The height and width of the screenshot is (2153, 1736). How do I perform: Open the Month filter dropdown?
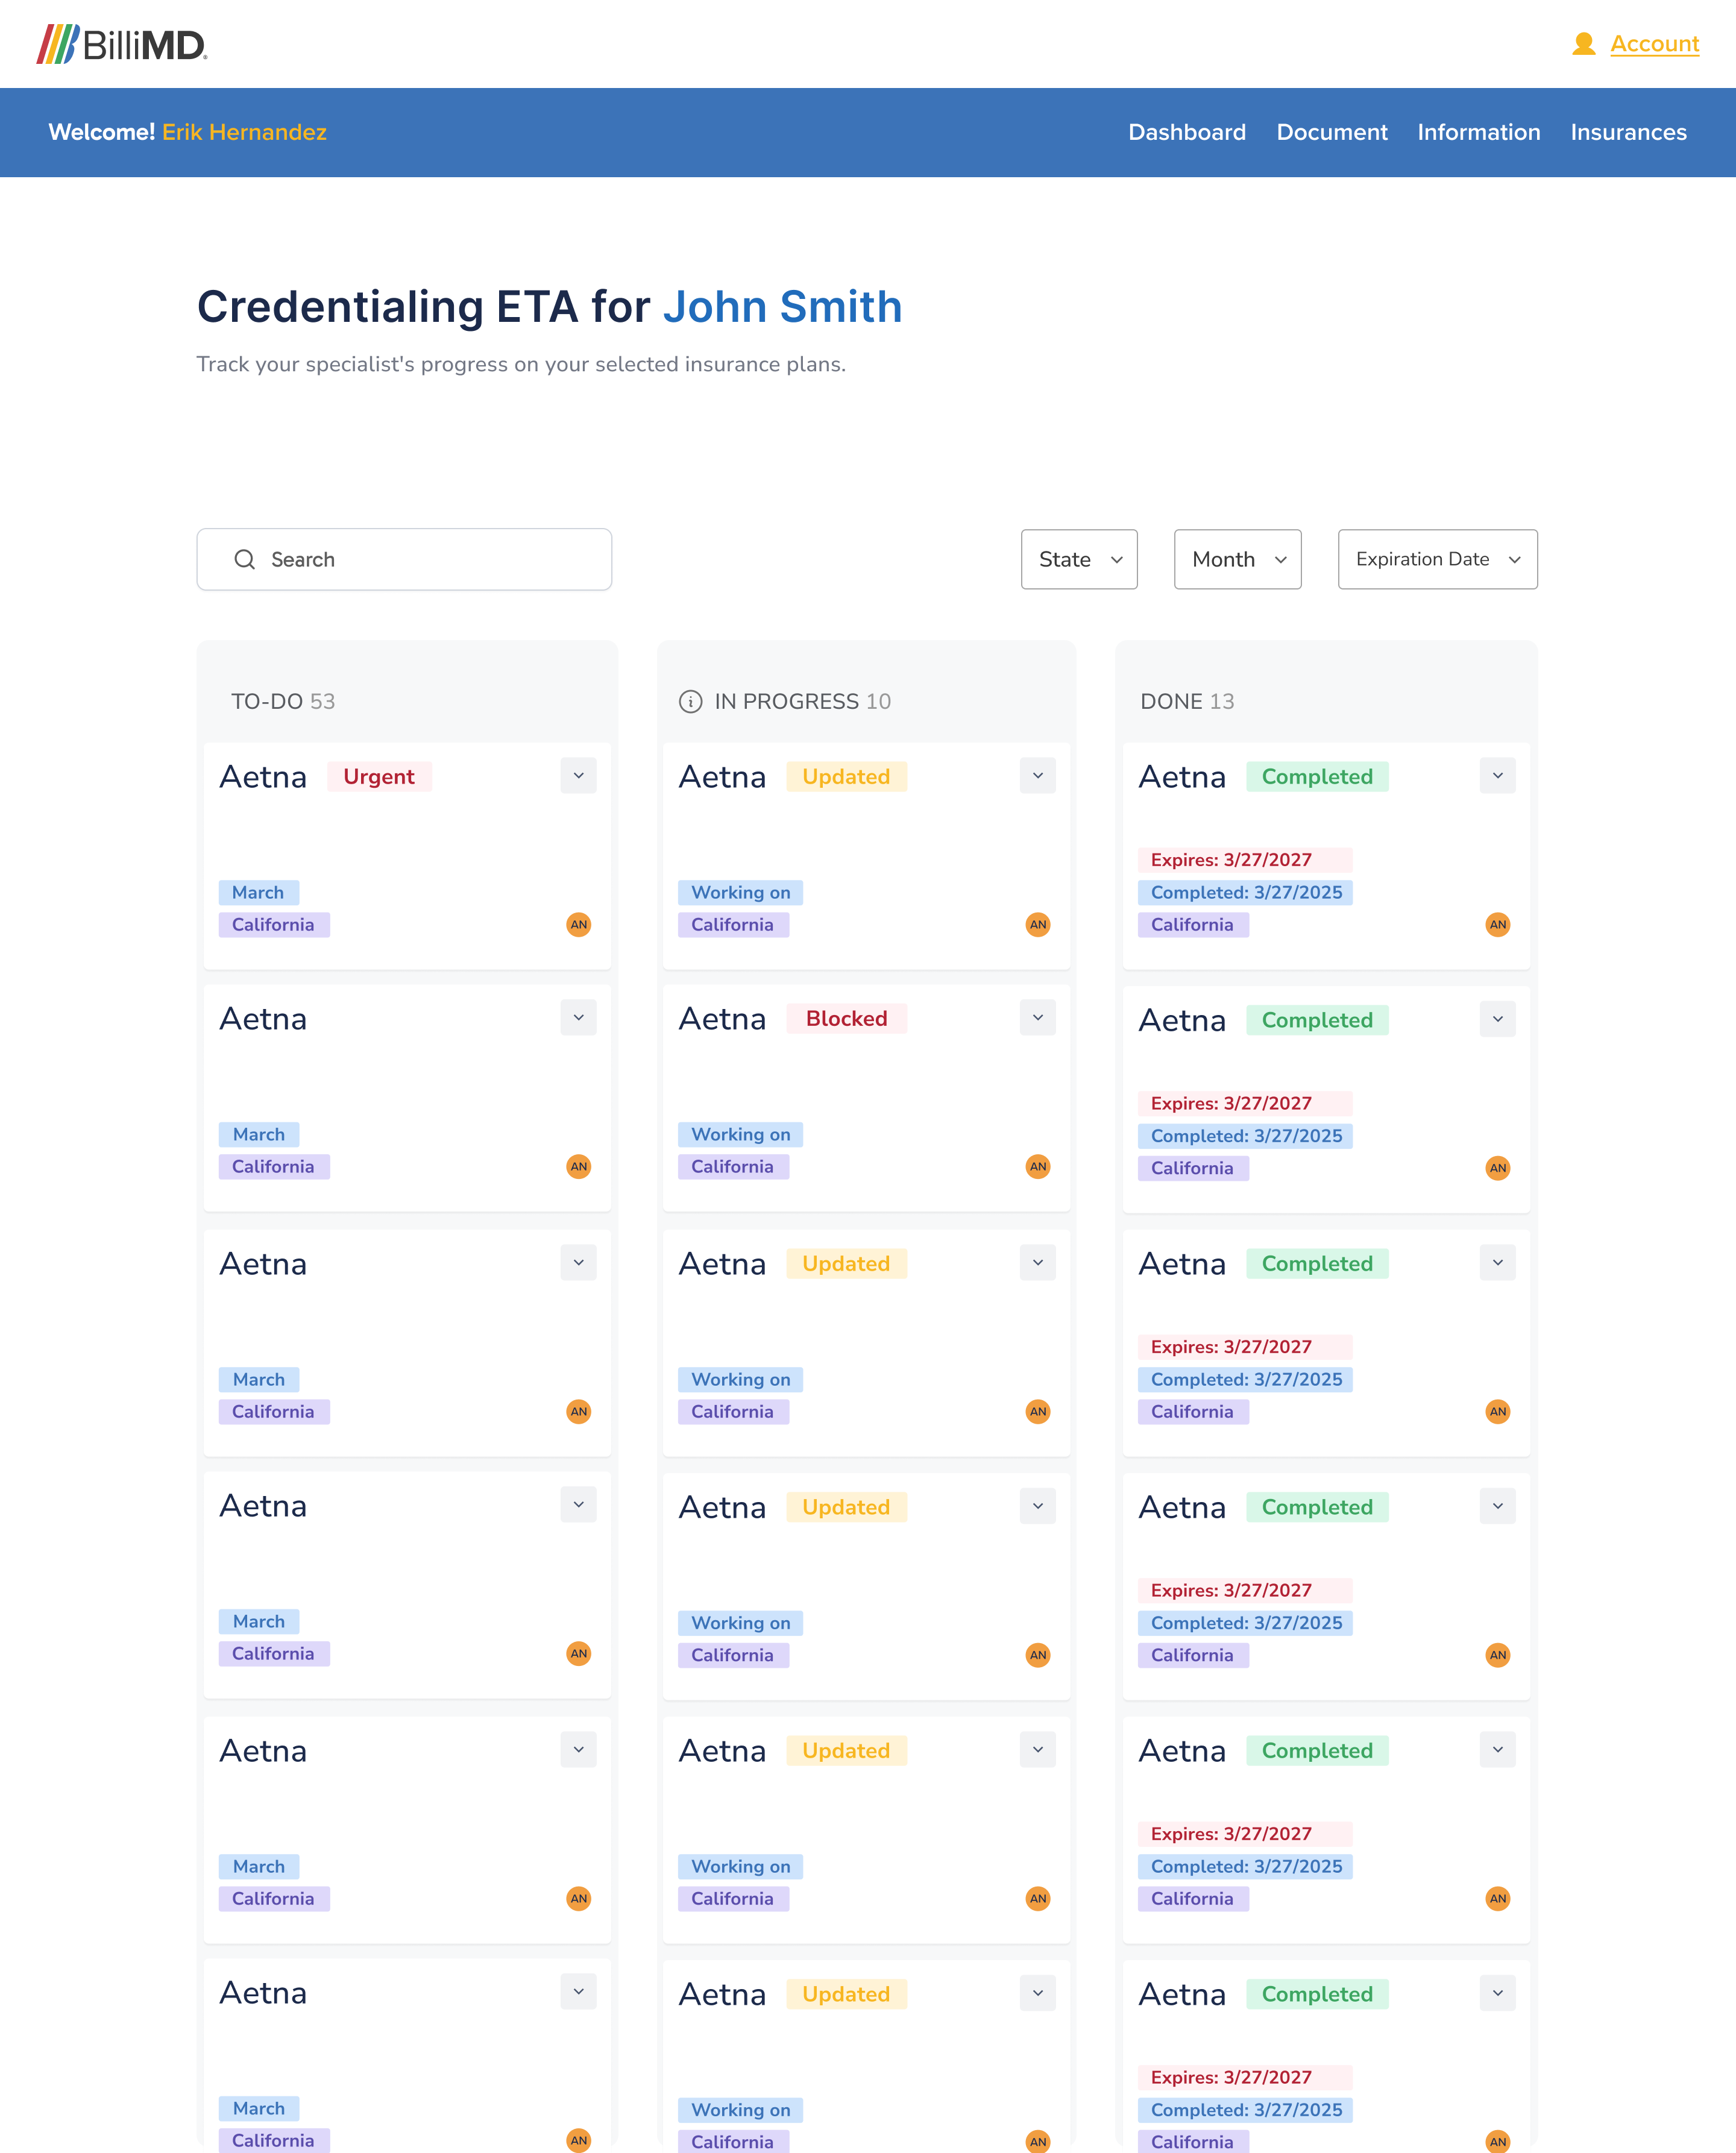1237,559
